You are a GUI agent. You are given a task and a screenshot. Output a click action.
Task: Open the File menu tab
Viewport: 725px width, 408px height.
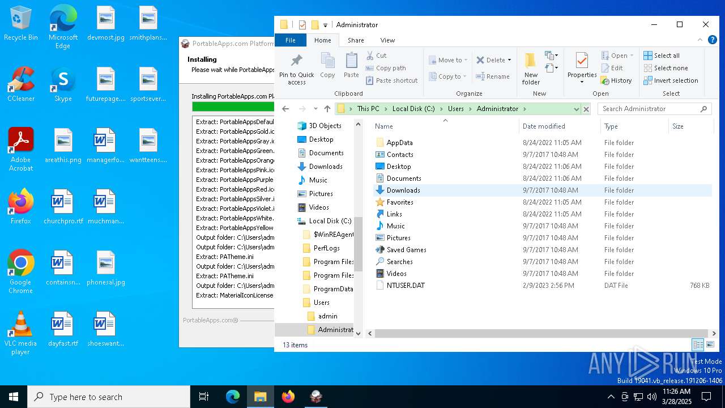pos(291,40)
